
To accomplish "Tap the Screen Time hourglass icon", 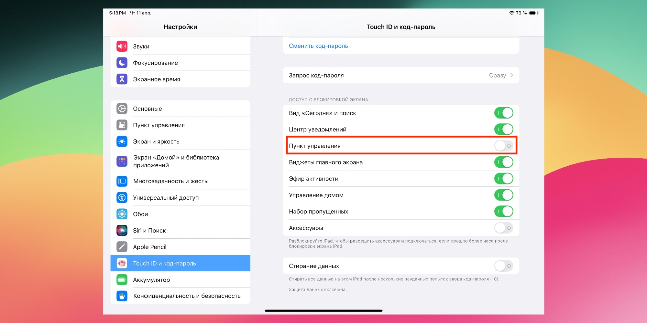I will coord(122,79).
